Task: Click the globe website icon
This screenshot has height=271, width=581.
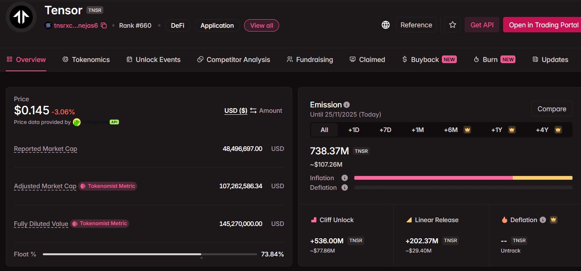Action: (x=385, y=25)
